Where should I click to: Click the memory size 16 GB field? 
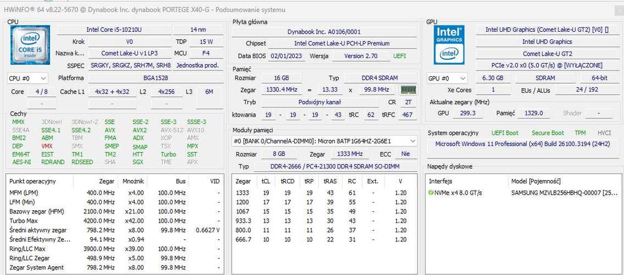pos(283,78)
